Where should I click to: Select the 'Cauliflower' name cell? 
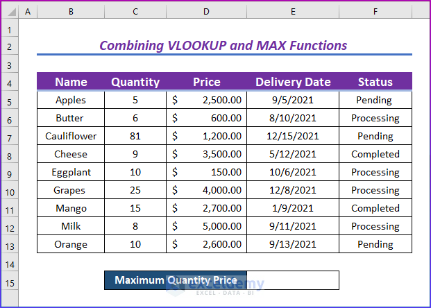70,136
